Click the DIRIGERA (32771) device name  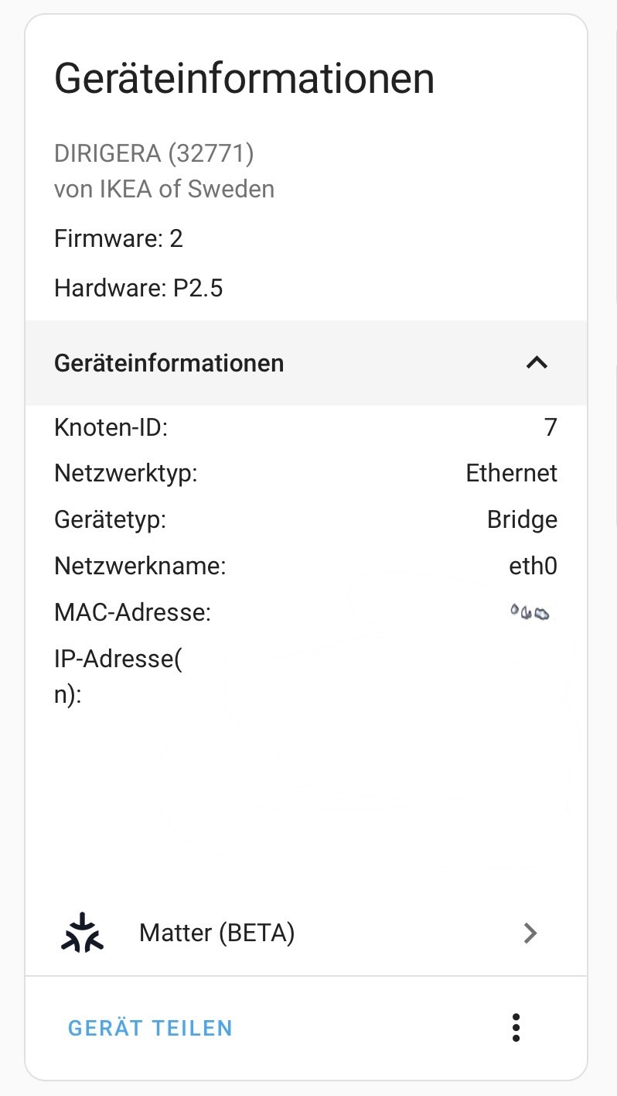154,153
